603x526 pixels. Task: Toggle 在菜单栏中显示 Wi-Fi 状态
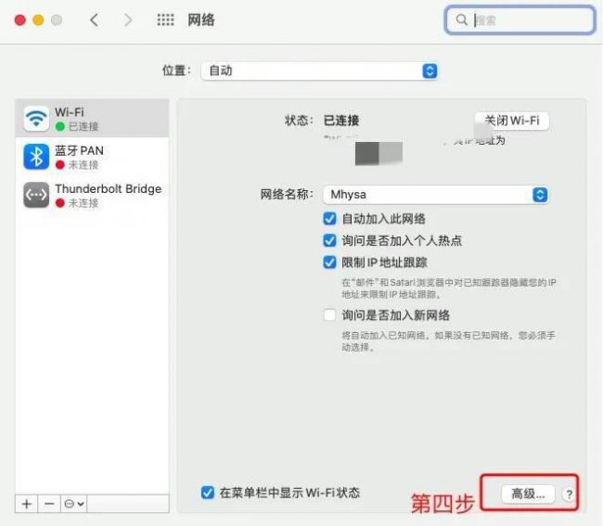point(208,493)
